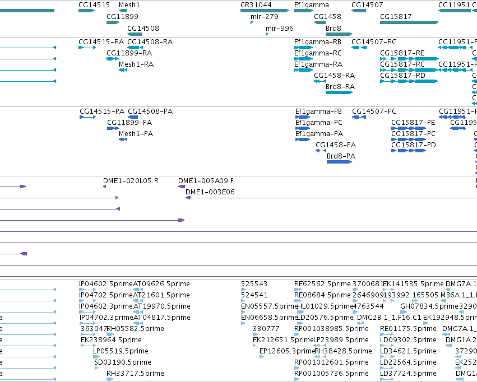The height and width of the screenshot is (382, 477).
Task: Select EST AT09626.5prime
Action: click(138, 290)
